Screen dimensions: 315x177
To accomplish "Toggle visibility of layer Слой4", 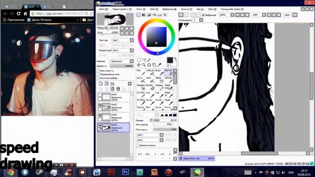I will [x=100, y=95].
